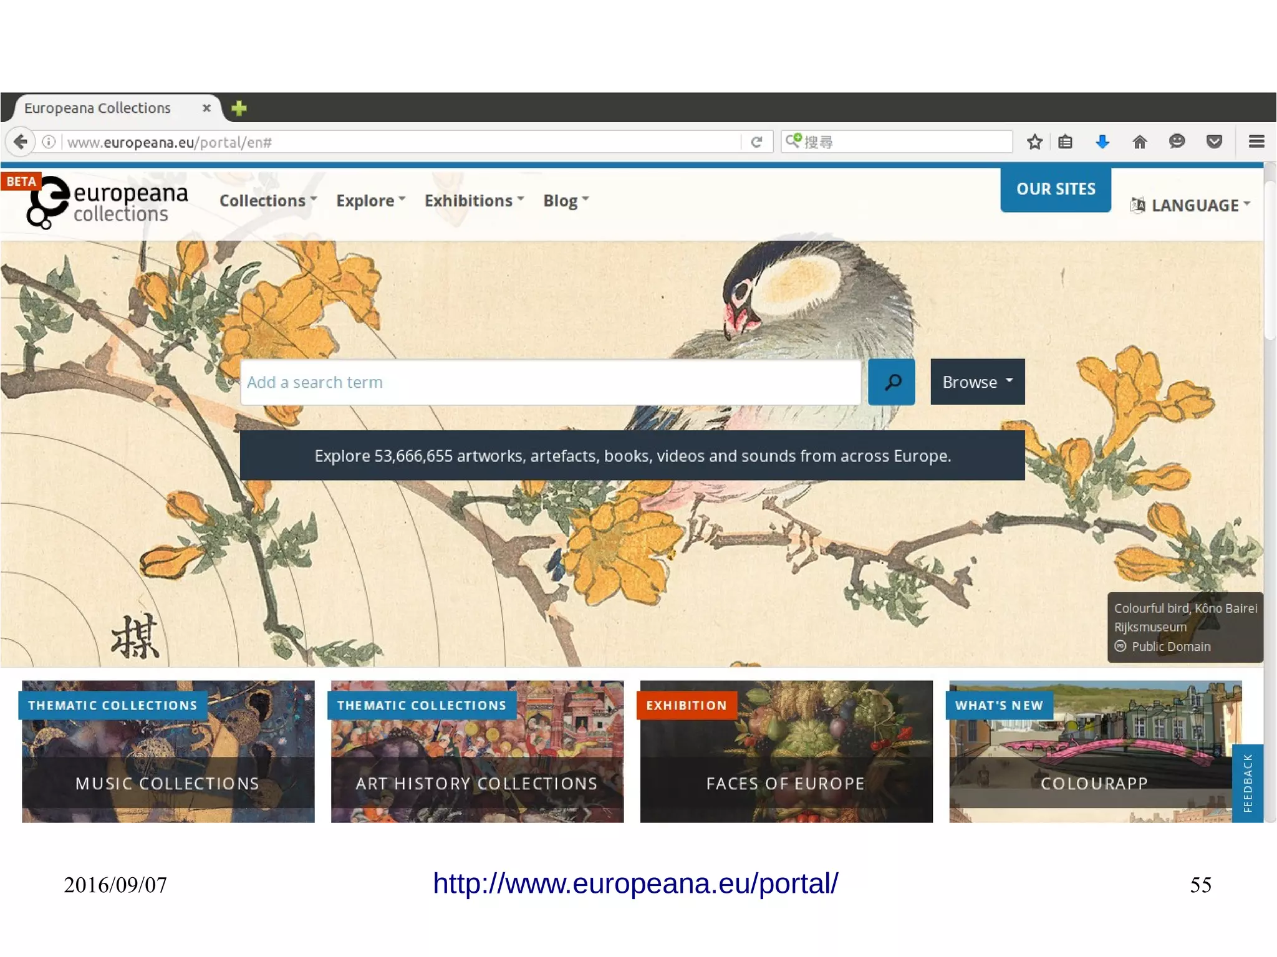This screenshot has width=1277, height=957.
Task: Click the site info icon in address bar
Action: click(49, 142)
